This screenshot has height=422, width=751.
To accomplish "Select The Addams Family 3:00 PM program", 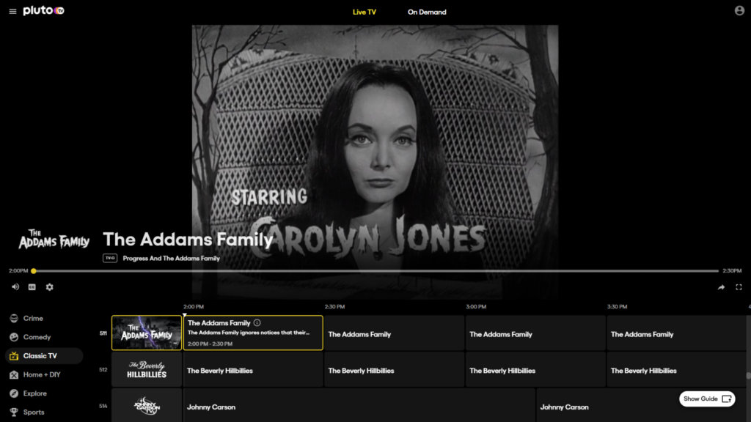I will (535, 333).
